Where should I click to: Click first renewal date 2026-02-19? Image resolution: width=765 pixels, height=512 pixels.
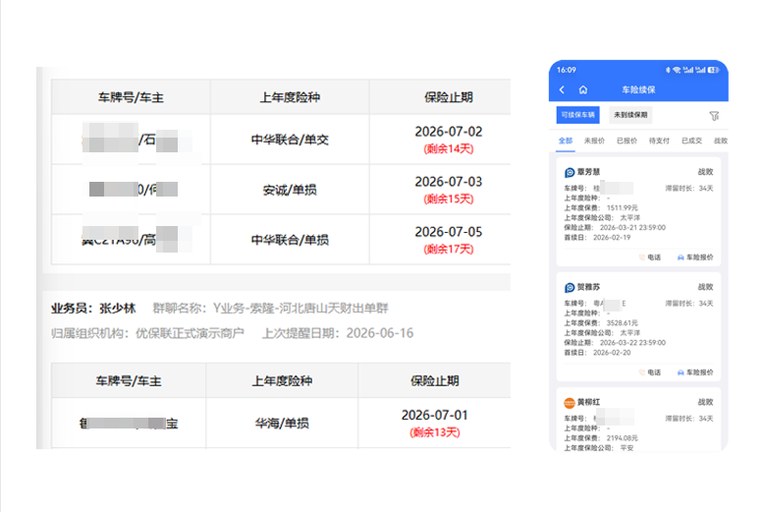(612, 237)
